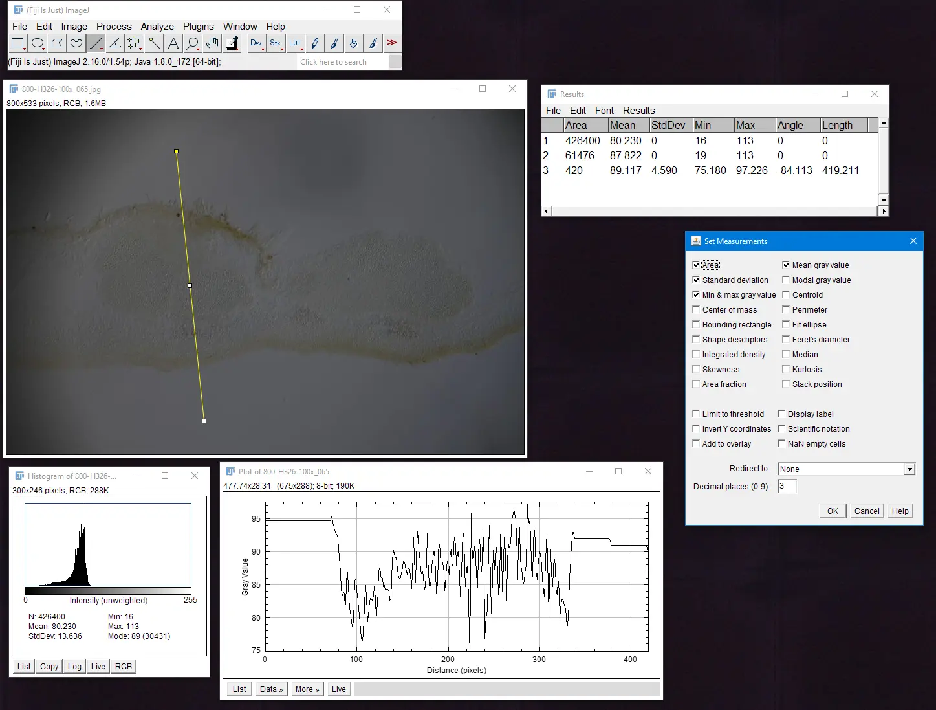Select the Text tool

(x=173, y=43)
